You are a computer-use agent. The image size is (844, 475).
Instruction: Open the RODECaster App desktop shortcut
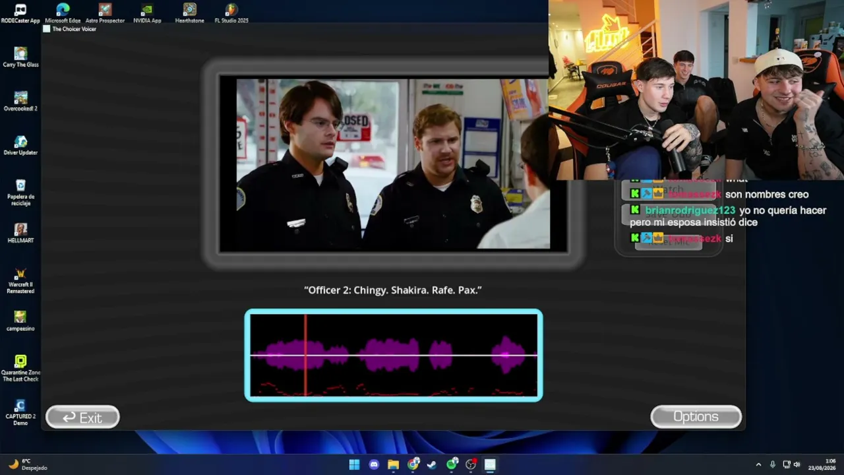(x=20, y=13)
